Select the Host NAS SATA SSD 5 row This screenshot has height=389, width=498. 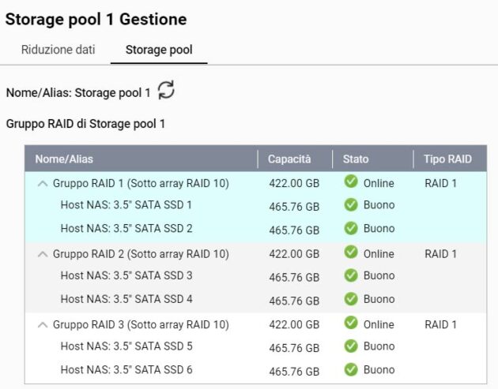click(x=126, y=346)
